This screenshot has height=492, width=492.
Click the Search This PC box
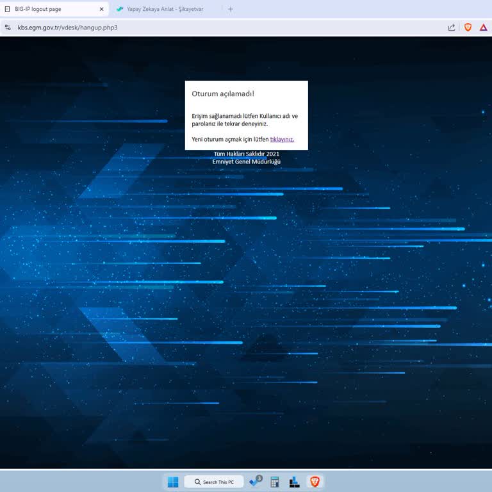(214, 482)
